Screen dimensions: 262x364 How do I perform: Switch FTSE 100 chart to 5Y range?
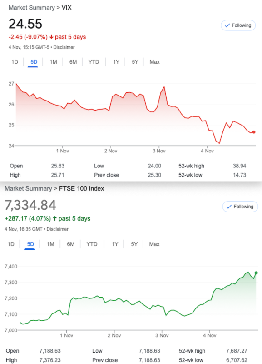134,244
